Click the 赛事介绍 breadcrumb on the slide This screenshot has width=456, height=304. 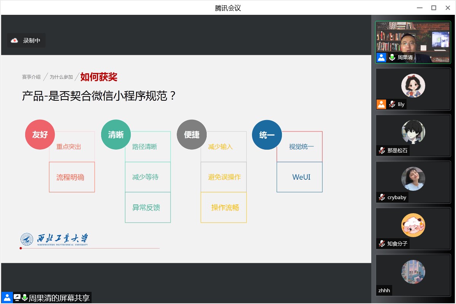[x=31, y=77]
